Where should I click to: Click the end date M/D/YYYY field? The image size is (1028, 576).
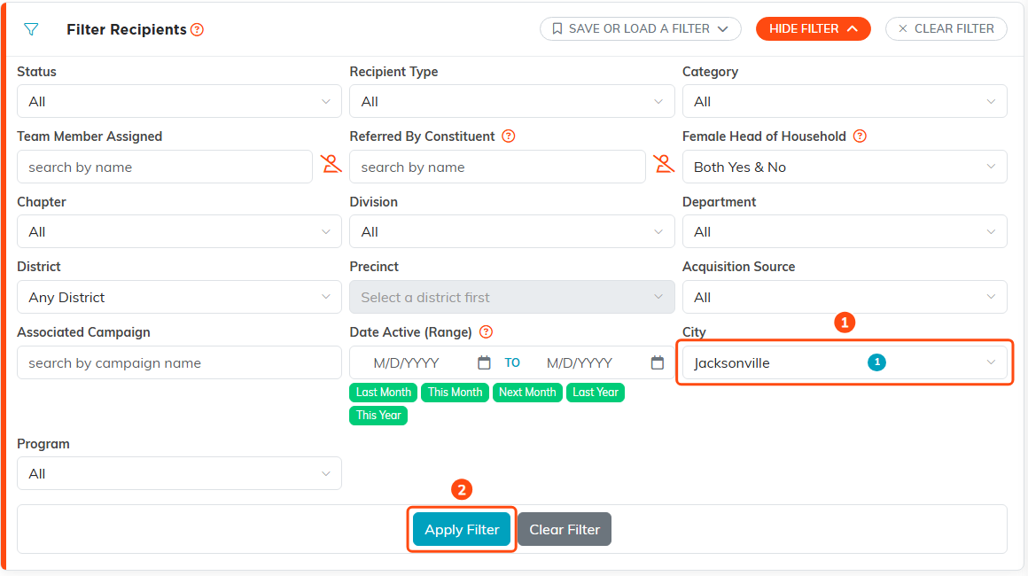(x=580, y=363)
